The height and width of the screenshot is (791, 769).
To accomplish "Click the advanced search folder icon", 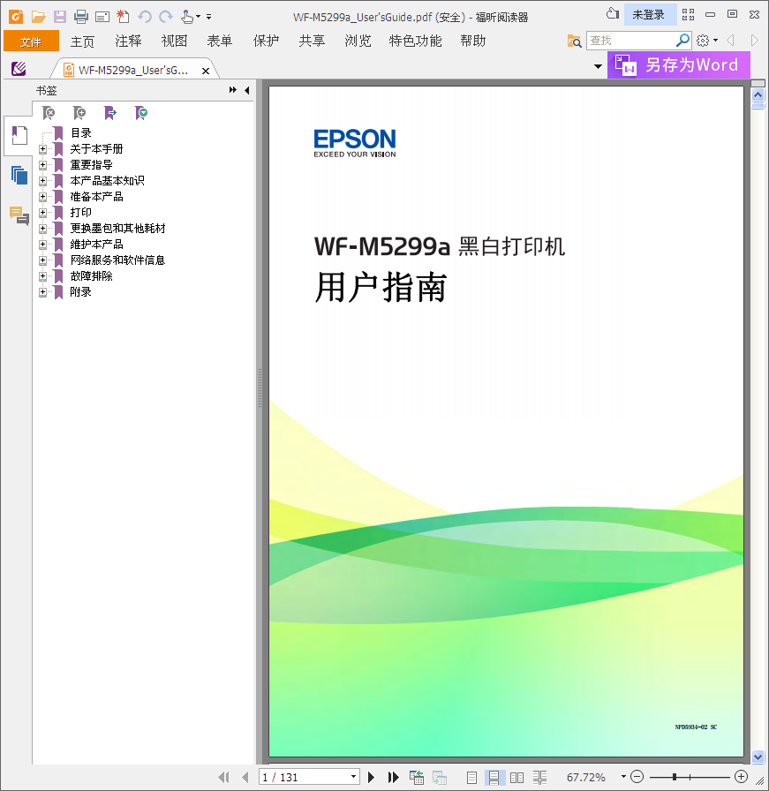I will click(574, 41).
